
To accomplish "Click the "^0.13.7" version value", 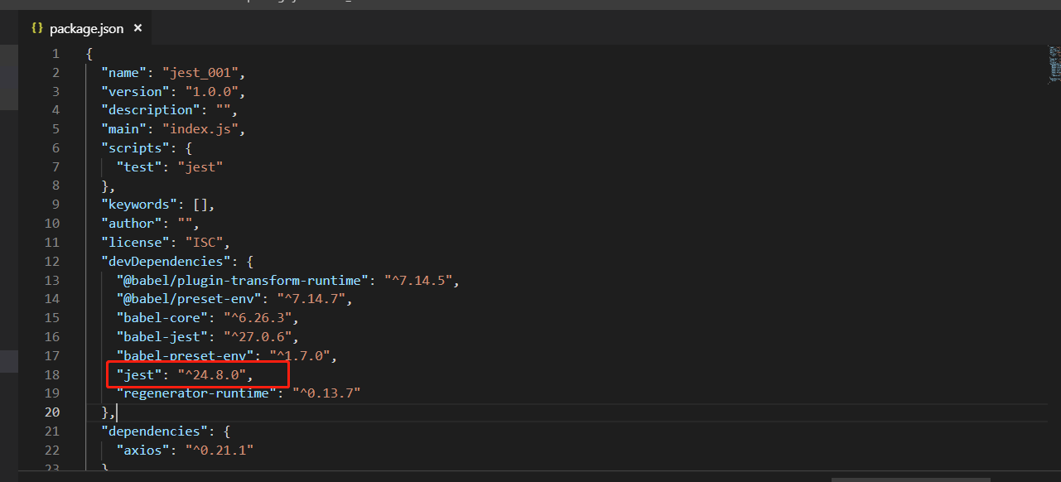I will click(x=326, y=393).
